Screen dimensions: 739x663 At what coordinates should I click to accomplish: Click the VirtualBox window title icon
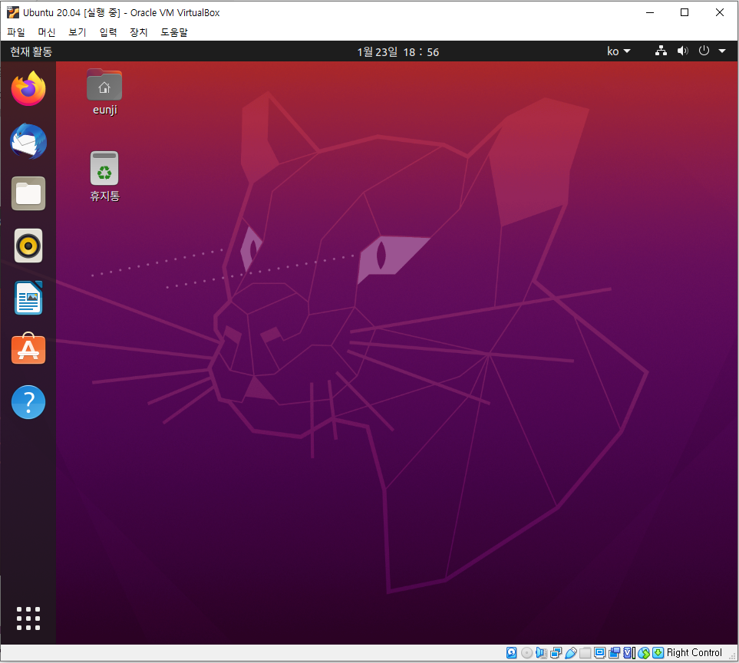13,12
